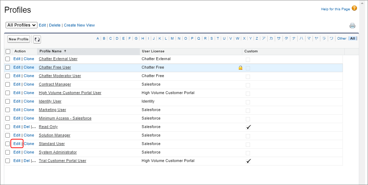Open the Chatter External User profile
This screenshot has height=185, width=368.
(x=58, y=59)
